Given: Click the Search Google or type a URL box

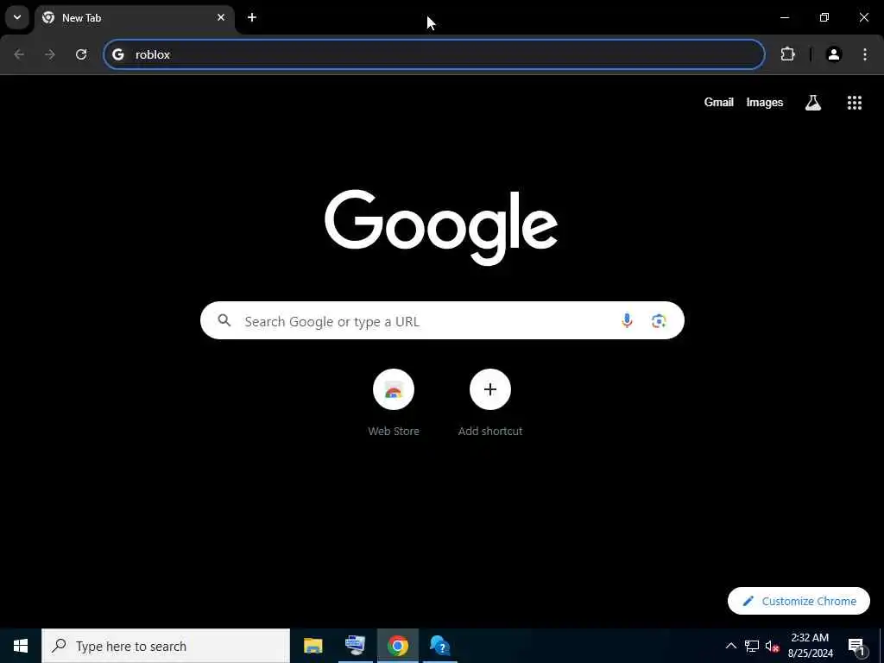Looking at the screenshot, I should coord(442,320).
